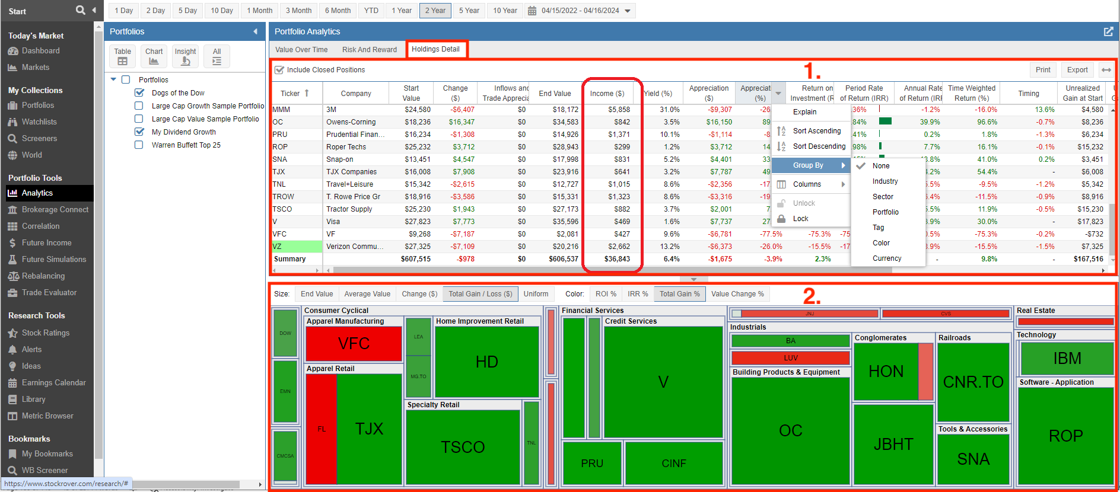
Task: Click the green HD tile in treemap
Action: 487,362
